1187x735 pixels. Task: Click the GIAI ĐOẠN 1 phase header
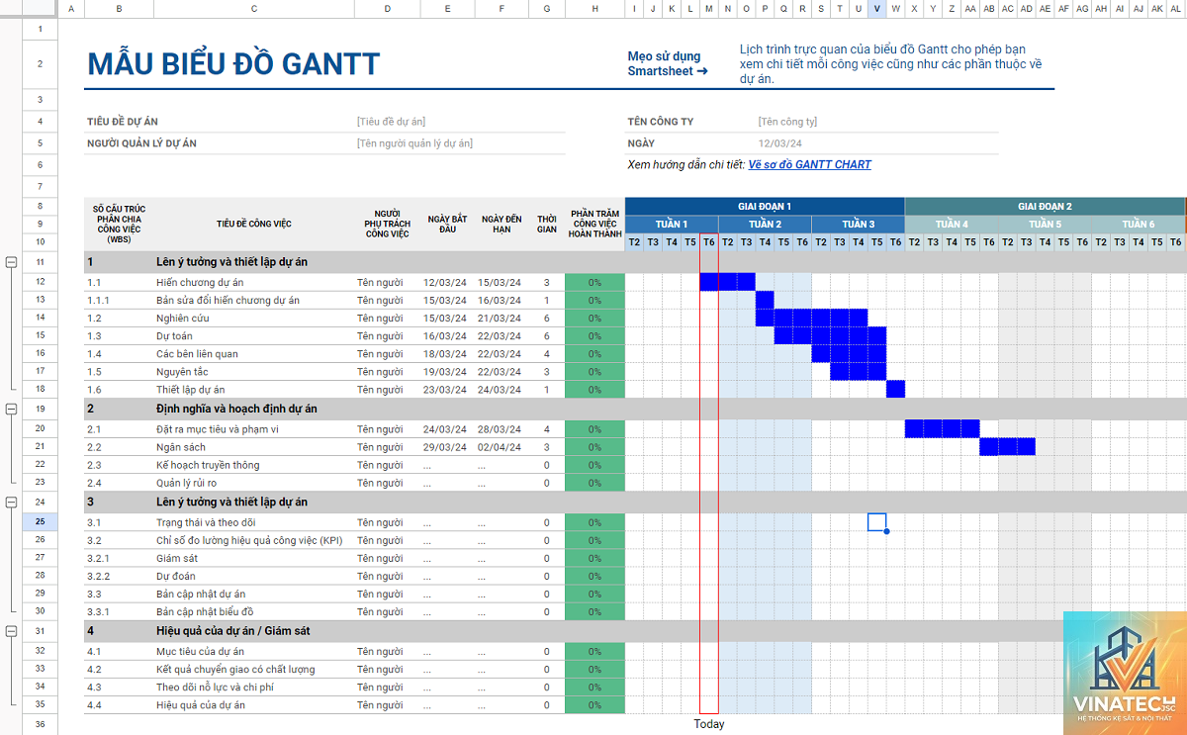pos(765,206)
